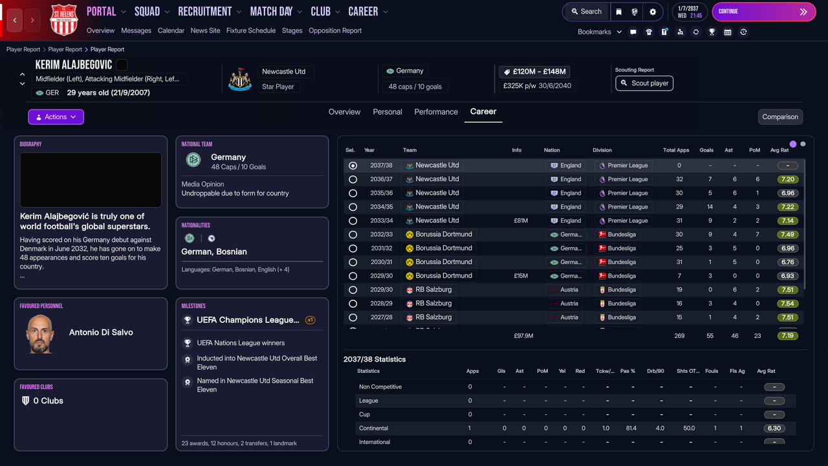Click the St. Helens club badge

point(63,19)
